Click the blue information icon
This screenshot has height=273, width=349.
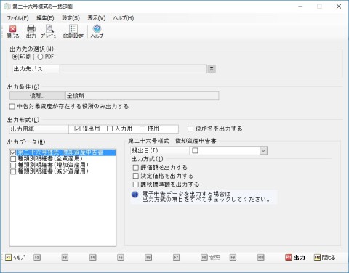(x=135, y=195)
